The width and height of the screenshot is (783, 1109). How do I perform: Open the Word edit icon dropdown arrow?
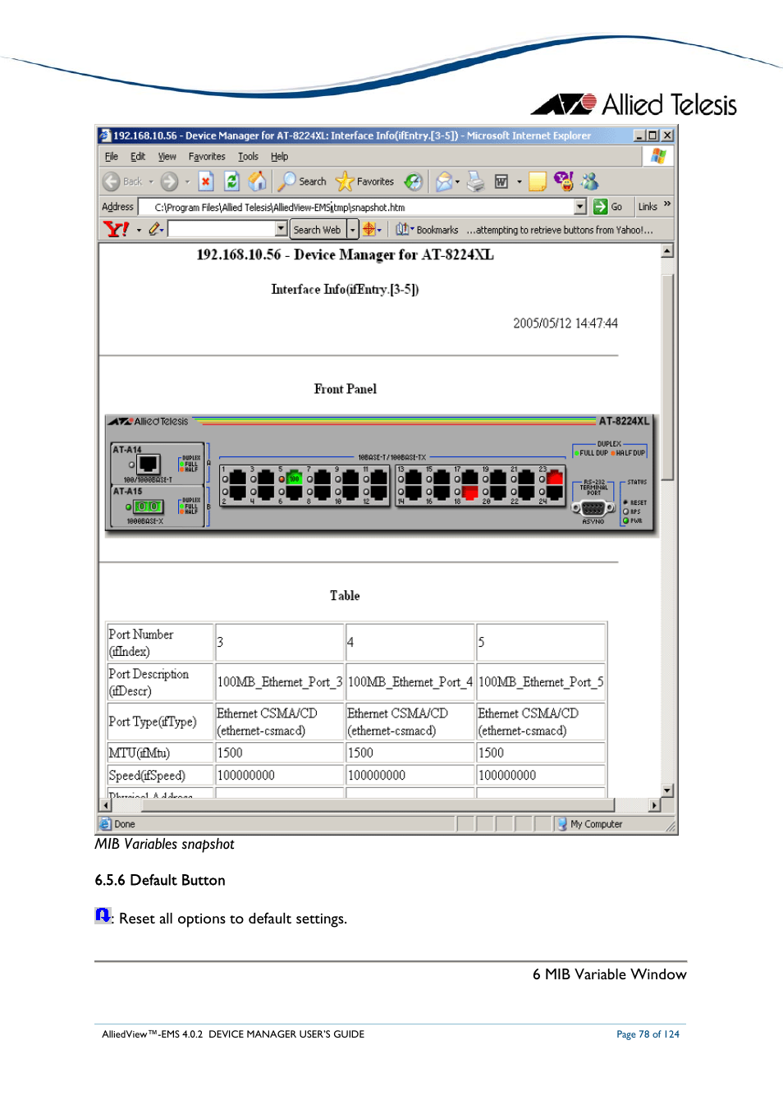click(519, 181)
